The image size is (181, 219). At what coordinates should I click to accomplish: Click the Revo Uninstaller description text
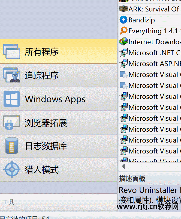[150, 195]
